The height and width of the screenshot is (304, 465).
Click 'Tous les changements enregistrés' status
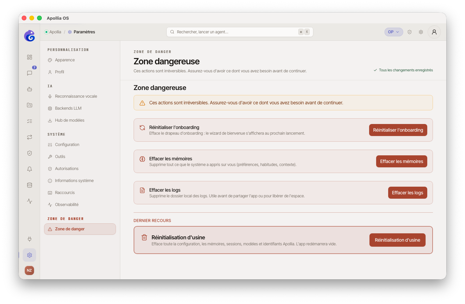click(x=403, y=70)
